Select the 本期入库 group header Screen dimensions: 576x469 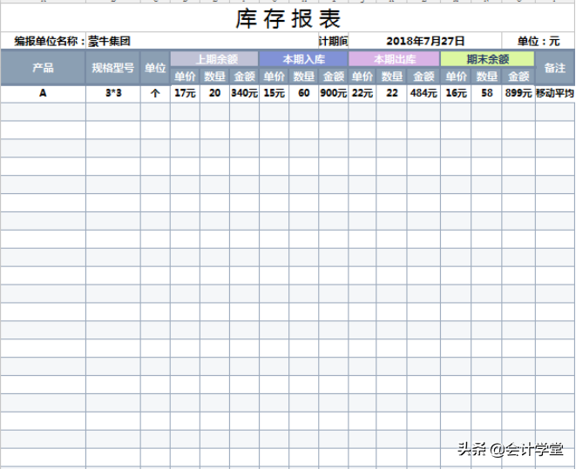pos(303,59)
